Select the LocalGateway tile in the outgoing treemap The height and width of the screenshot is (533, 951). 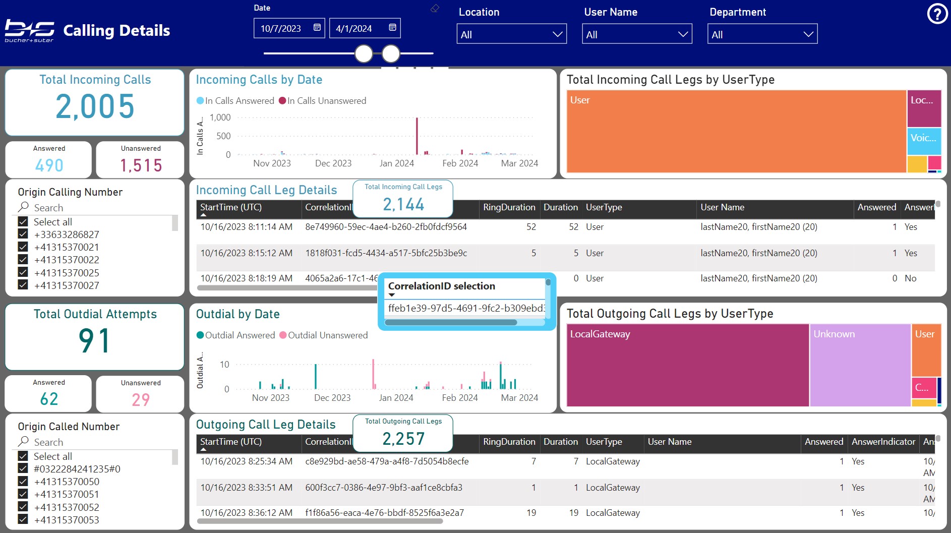pos(688,365)
